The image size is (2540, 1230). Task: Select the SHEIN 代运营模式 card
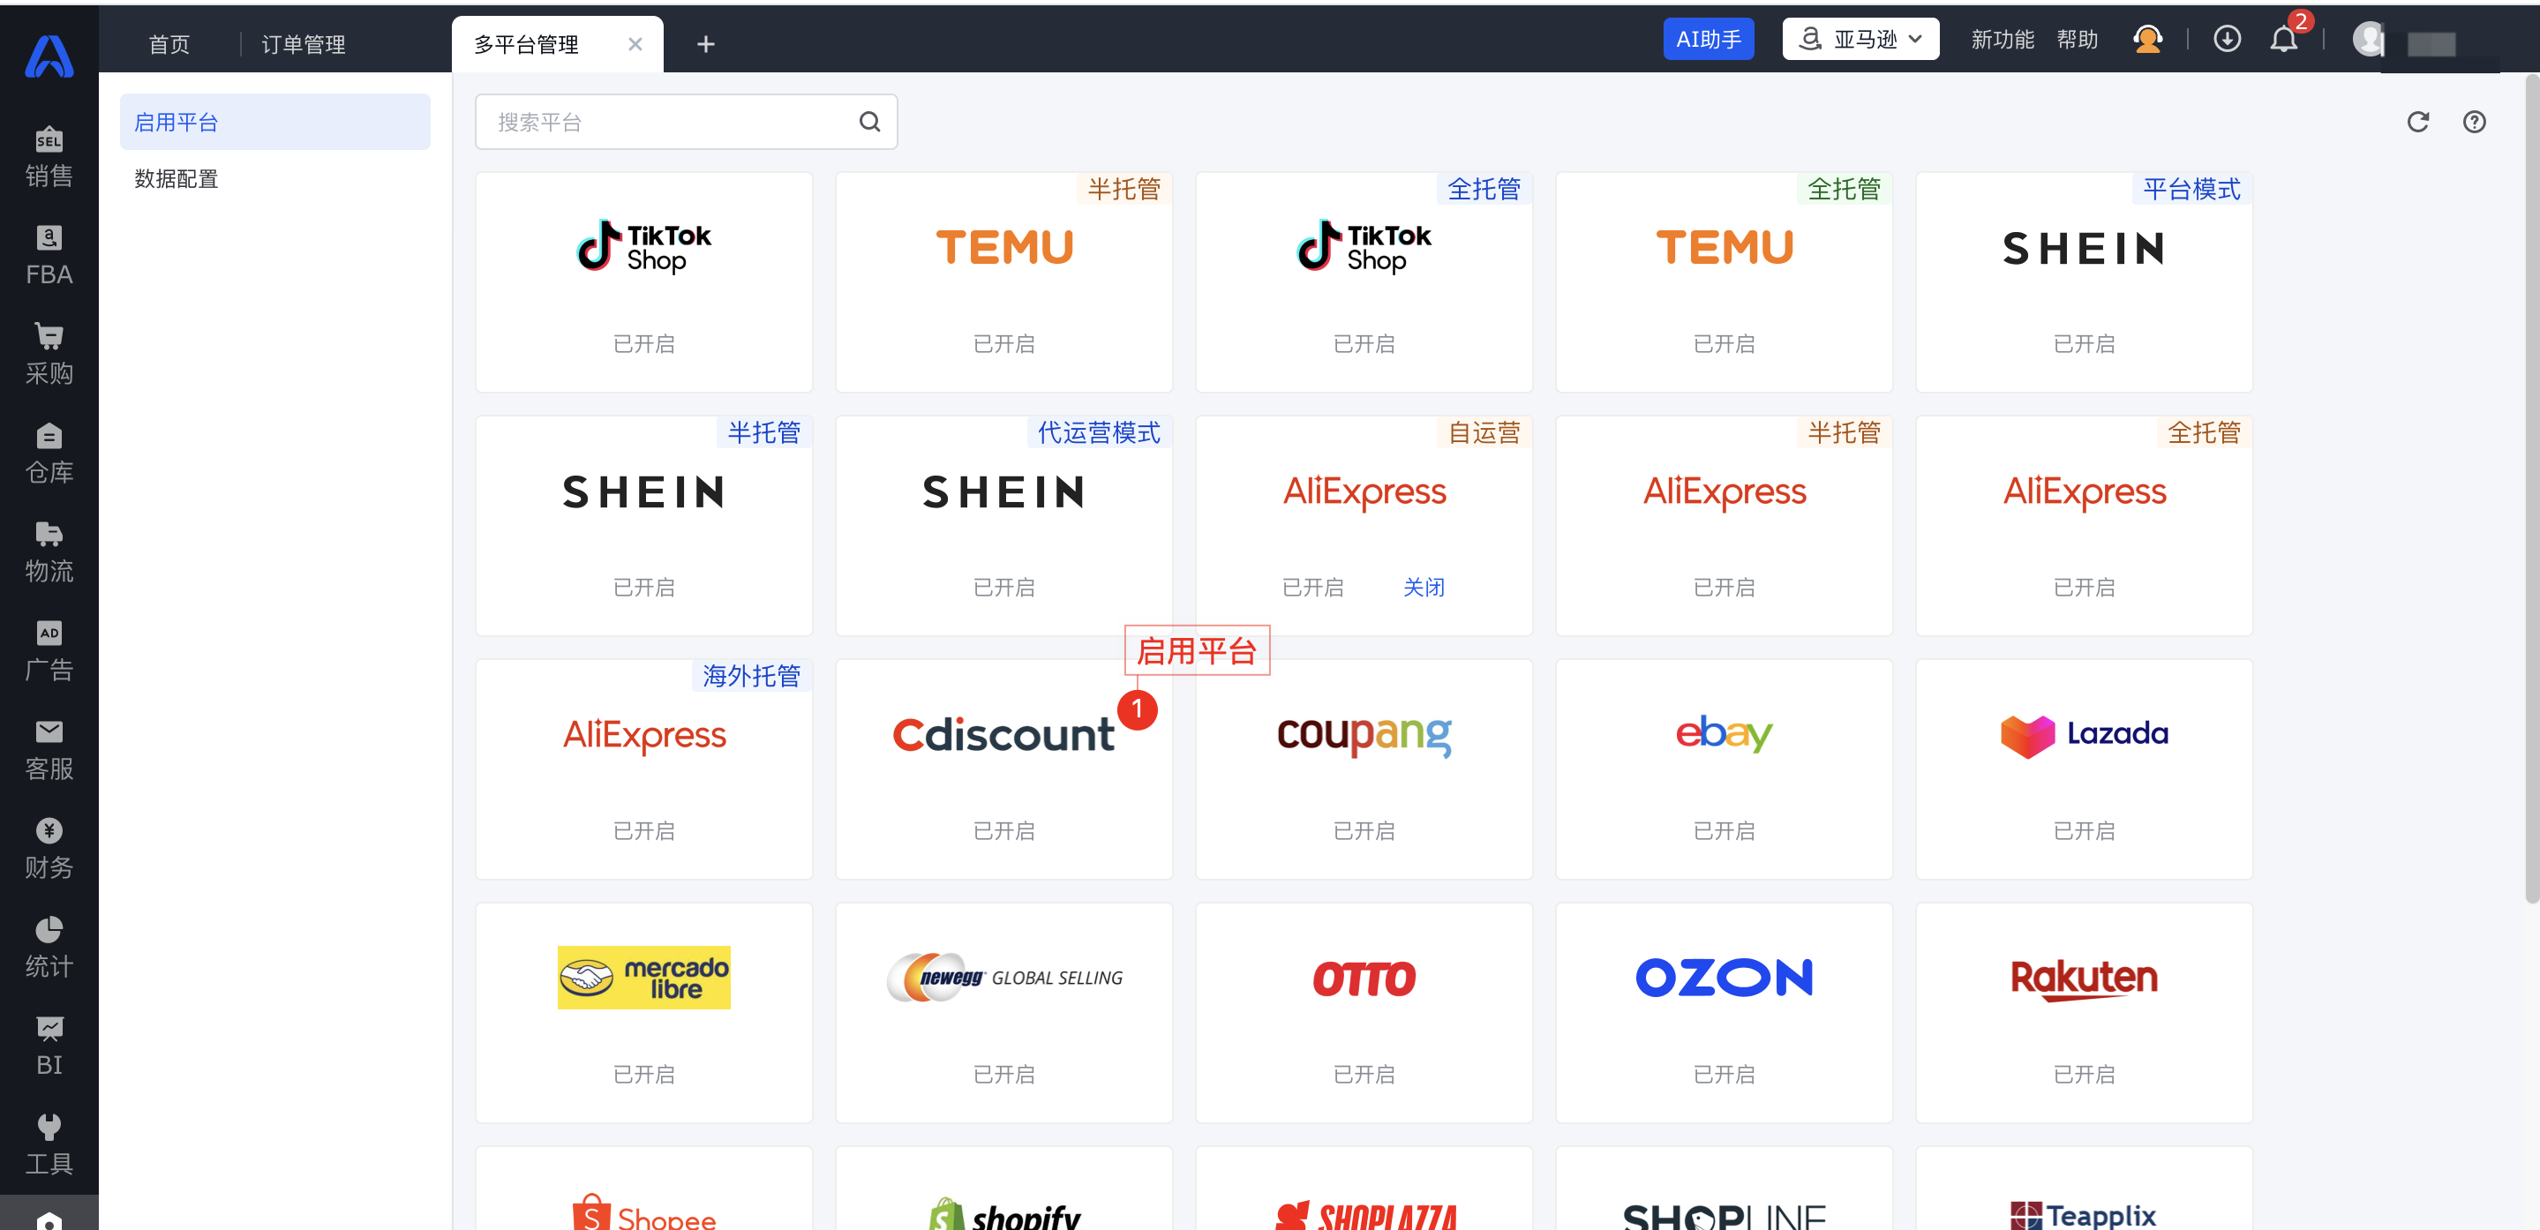(x=1003, y=525)
